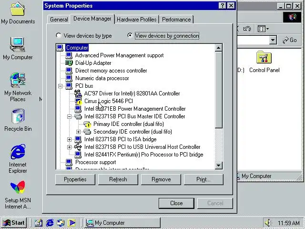Click the Show Desktop quick launch icon
Screen dimensions: 305x229
(38, 223)
